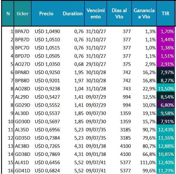This screenshot has height=174, width=176.
Task: Select TIR cell 7,97%
Action: (x=166, y=71)
